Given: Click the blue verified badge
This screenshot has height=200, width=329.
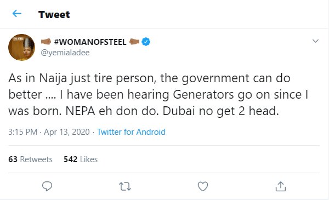Looking at the screenshot, I should click(146, 42).
